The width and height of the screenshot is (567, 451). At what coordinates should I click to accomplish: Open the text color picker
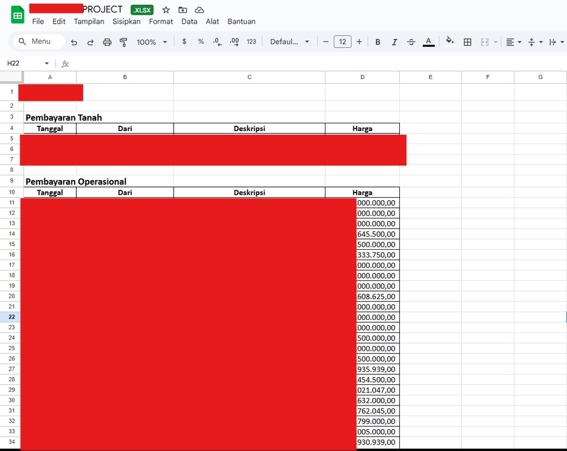tap(429, 42)
